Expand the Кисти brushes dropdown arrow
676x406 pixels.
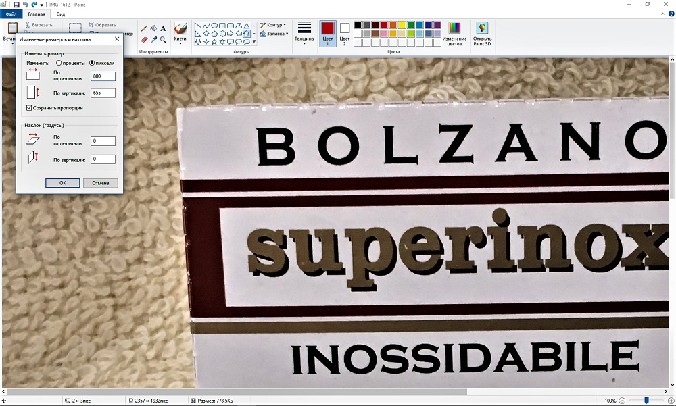click(x=180, y=43)
